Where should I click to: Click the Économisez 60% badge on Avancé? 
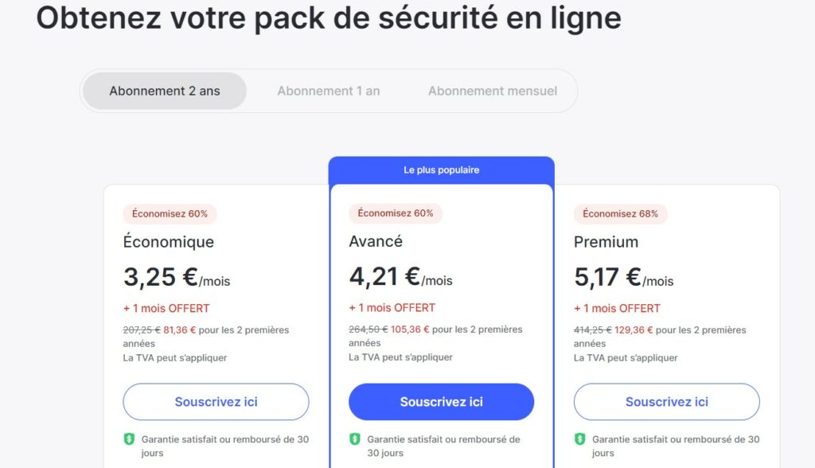tap(396, 213)
